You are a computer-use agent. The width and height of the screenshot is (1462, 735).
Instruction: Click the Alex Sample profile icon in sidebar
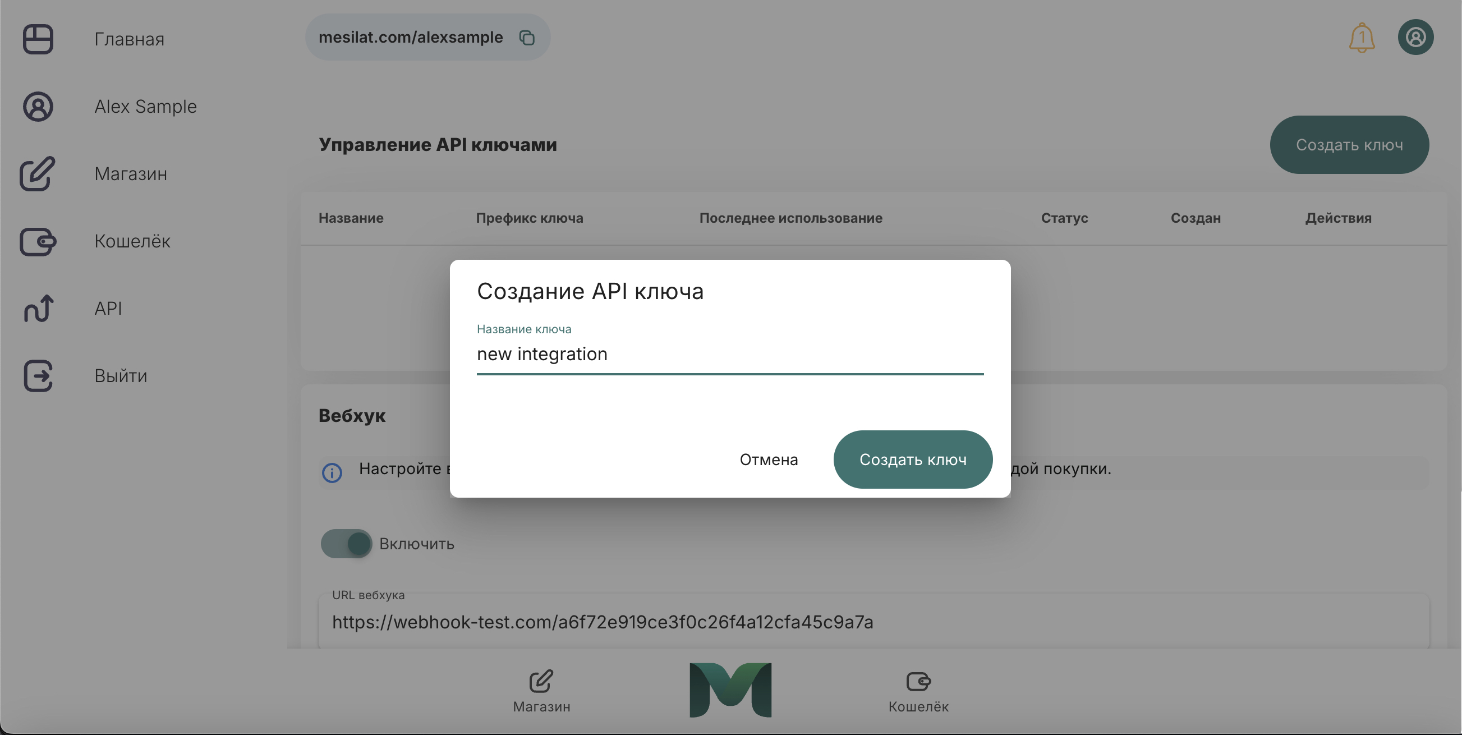38,107
